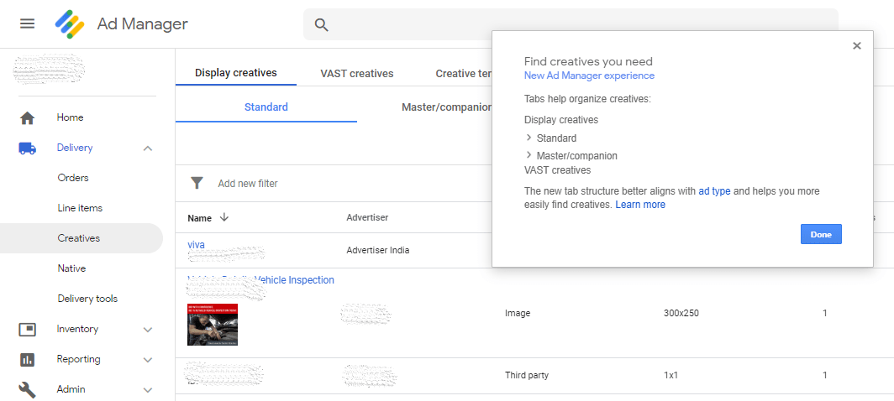Viewport: 894px width, 401px height.
Task: Click the Delivery truck icon
Action: tap(27, 148)
